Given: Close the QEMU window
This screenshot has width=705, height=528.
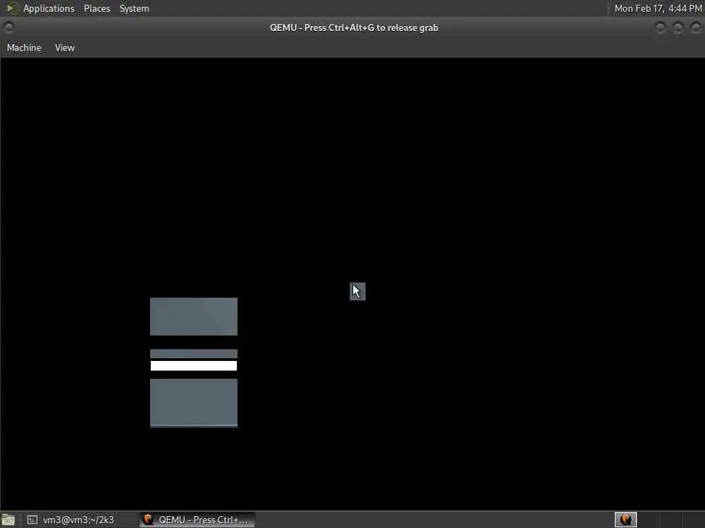Looking at the screenshot, I should pyautogui.click(x=695, y=27).
